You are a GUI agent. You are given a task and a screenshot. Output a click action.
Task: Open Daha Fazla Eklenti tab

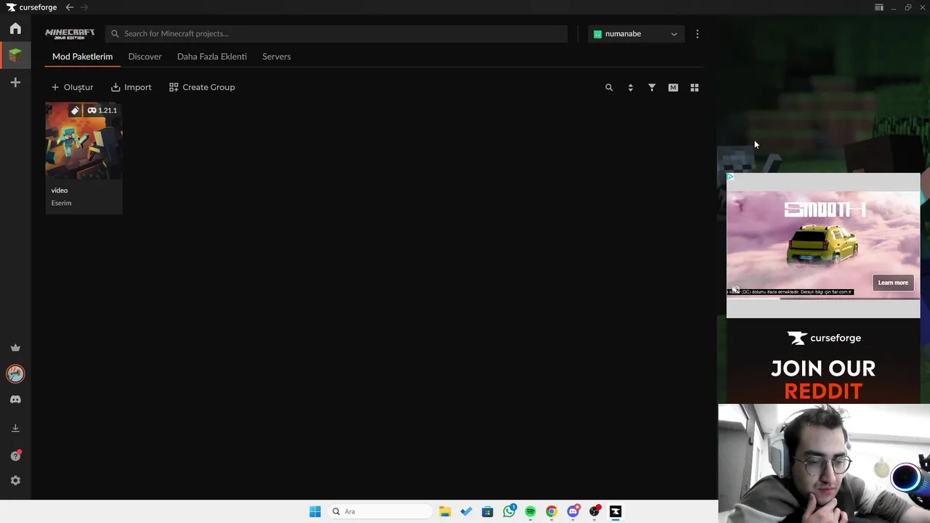212,57
